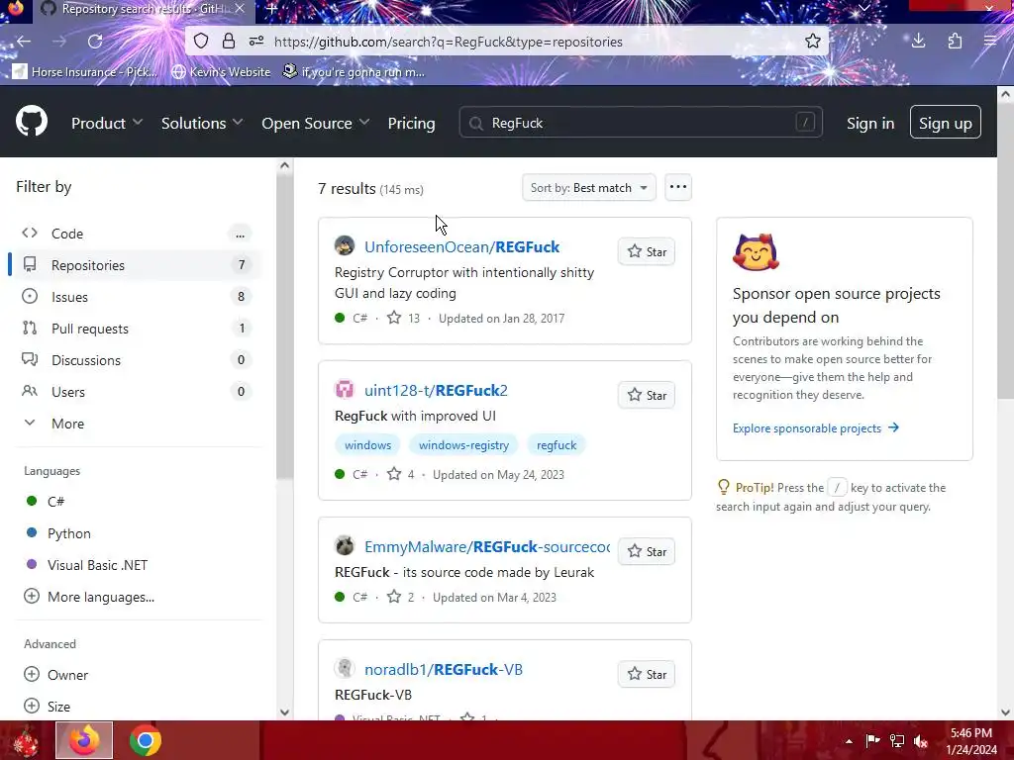This screenshot has height=760, width=1014.
Task: Expand the Solutions dropdown menu
Action: (x=202, y=123)
